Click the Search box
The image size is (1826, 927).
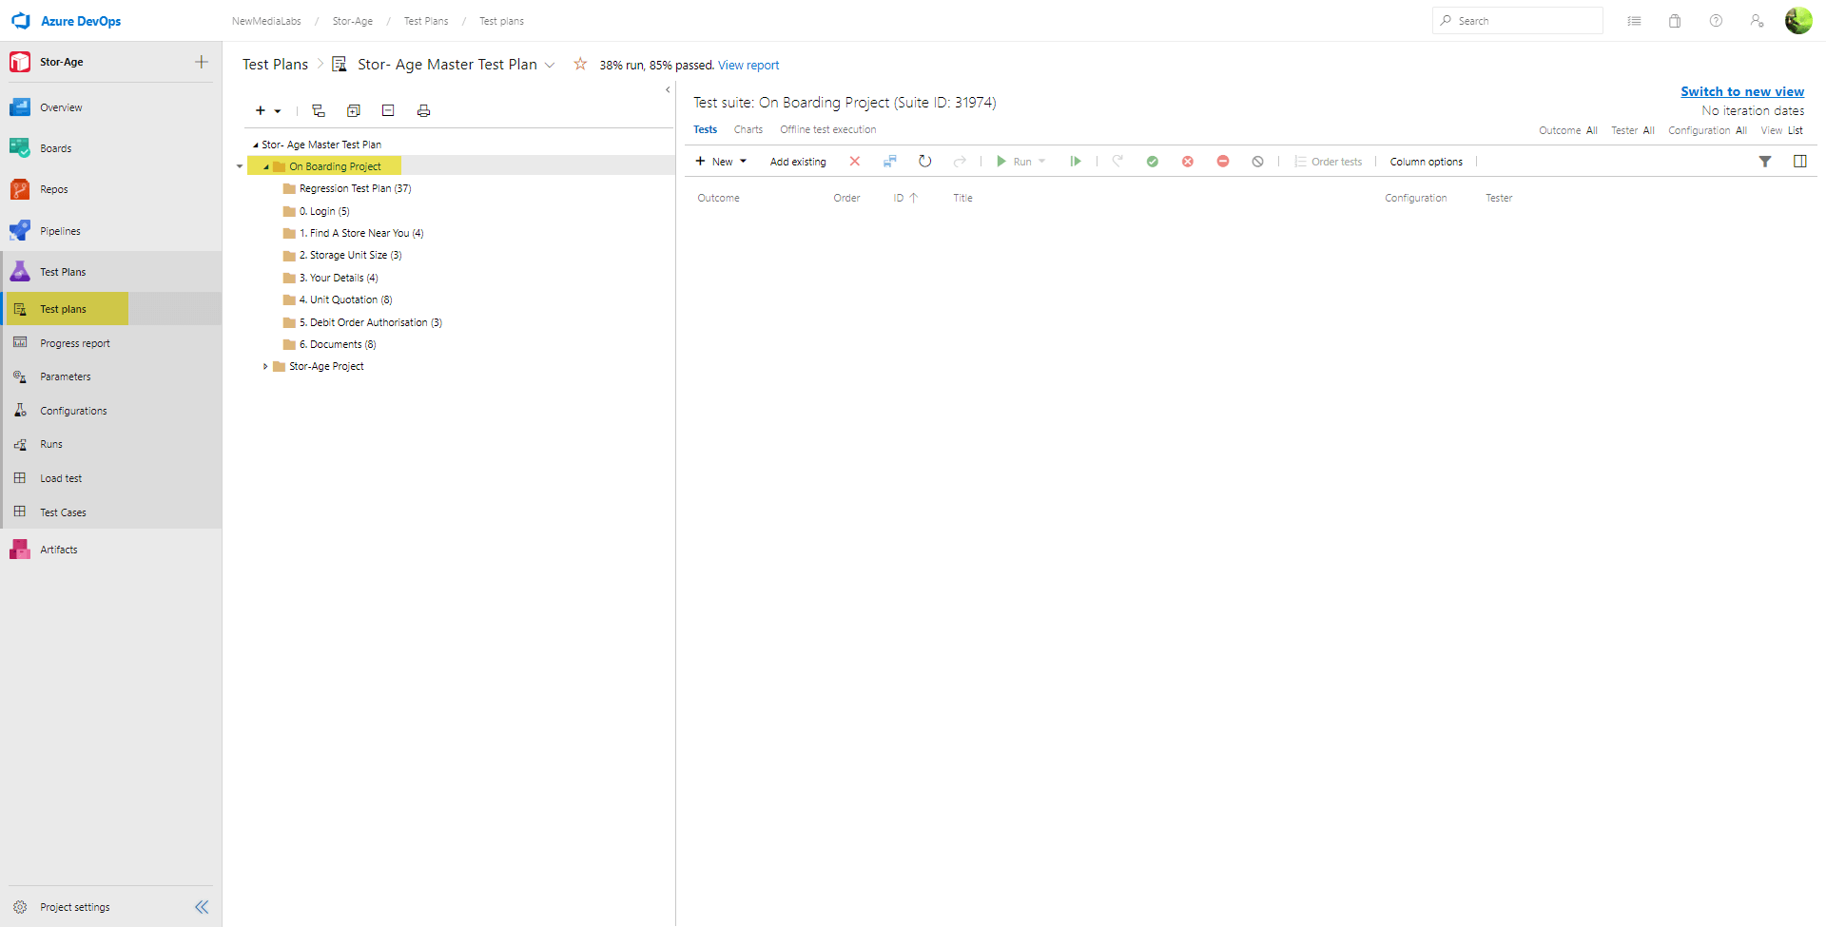click(x=1518, y=21)
